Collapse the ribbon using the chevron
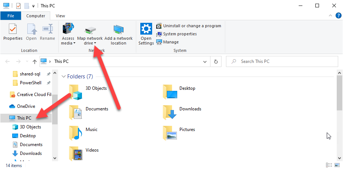This screenshot has width=343, height=170. 330,16
